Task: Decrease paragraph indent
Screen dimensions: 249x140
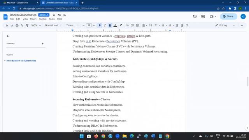Action: (177, 25)
